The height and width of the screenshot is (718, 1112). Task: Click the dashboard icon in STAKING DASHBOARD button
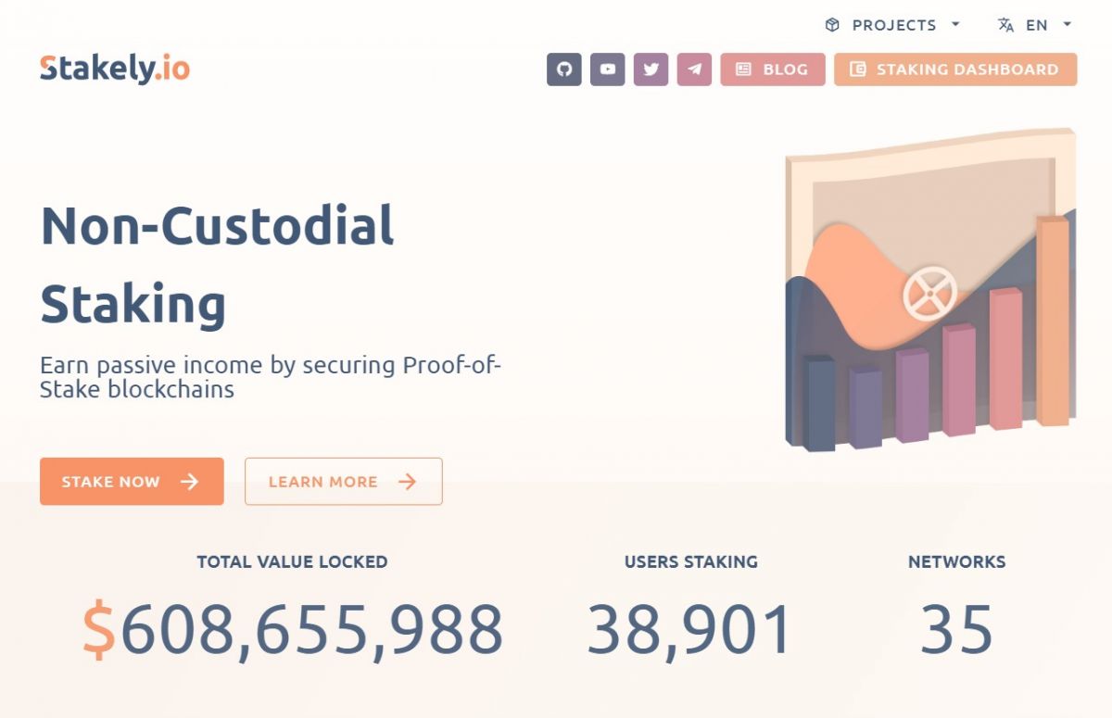click(860, 69)
